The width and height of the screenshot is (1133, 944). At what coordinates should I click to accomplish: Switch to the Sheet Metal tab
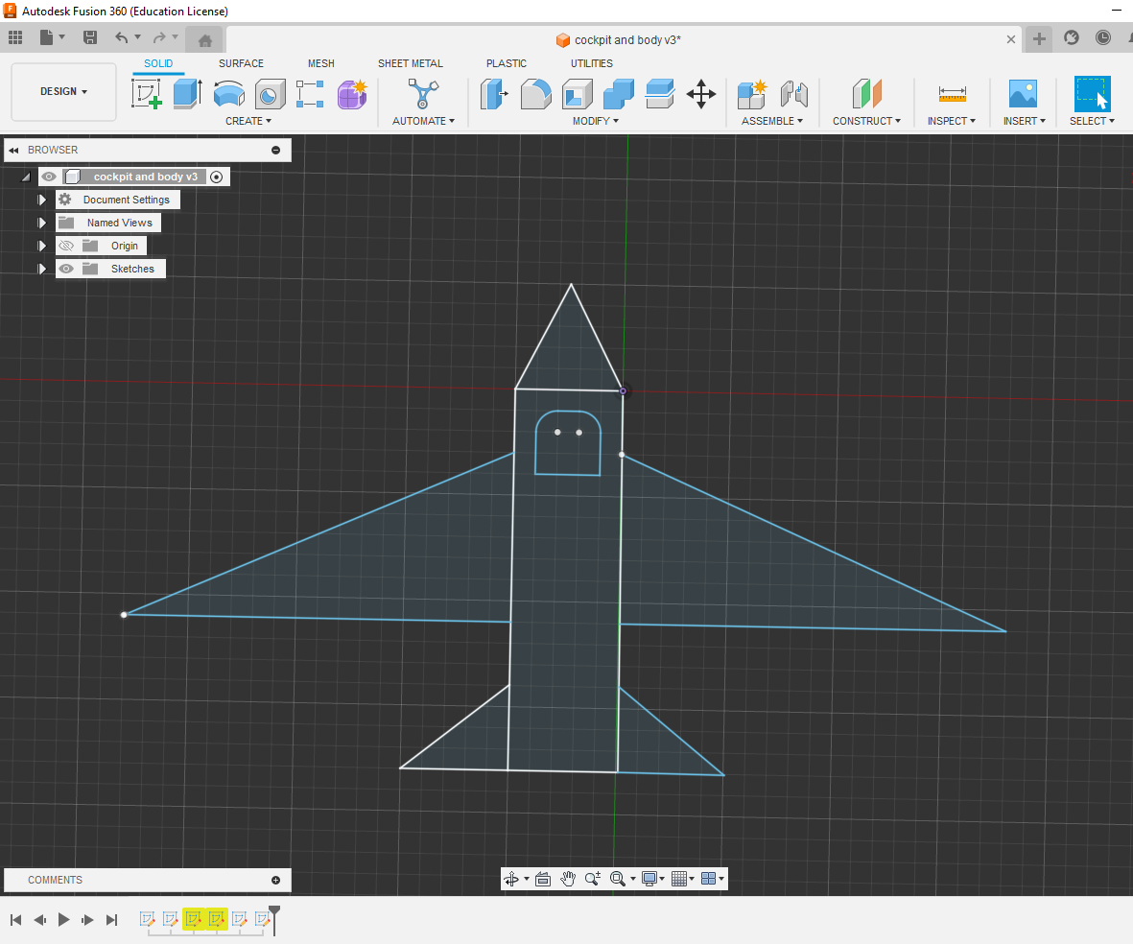click(x=411, y=63)
